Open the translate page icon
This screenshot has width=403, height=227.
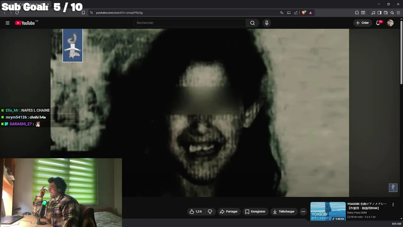(281, 13)
